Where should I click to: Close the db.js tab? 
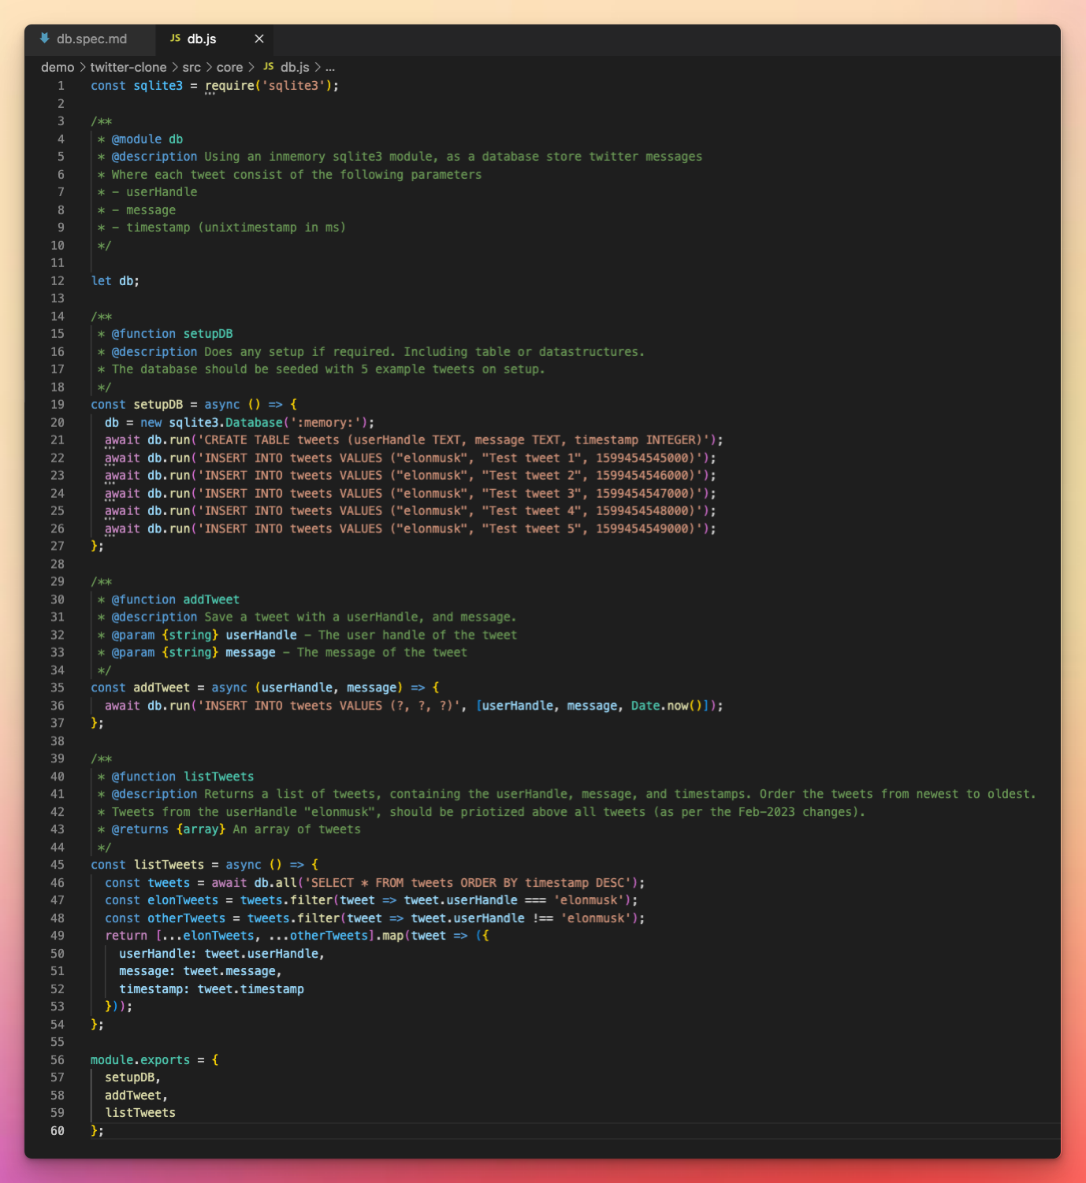[x=258, y=37]
